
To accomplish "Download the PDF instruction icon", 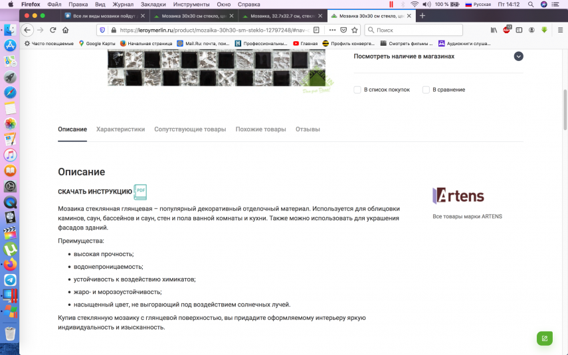I will click(140, 192).
